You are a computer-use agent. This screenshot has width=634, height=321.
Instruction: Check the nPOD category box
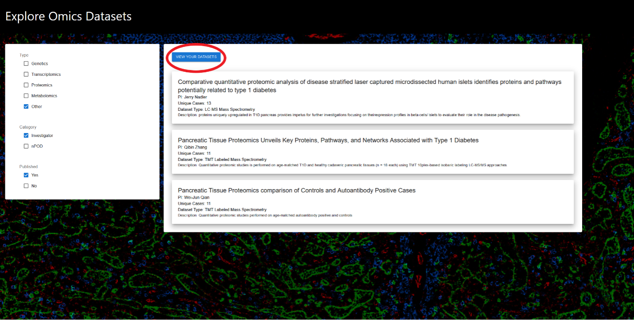(26, 146)
